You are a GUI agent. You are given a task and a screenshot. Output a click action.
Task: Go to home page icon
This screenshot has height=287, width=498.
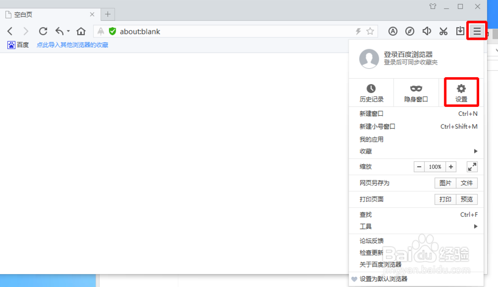point(81,31)
